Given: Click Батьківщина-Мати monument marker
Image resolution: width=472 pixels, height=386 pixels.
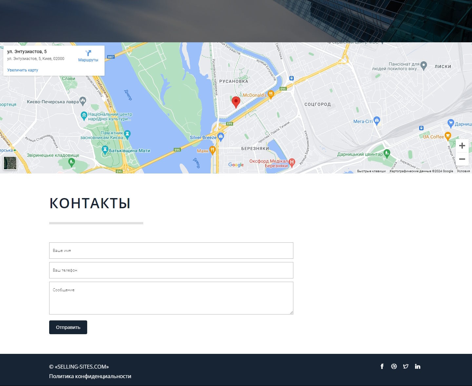Looking at the screenshot, I should click(105, 150).
